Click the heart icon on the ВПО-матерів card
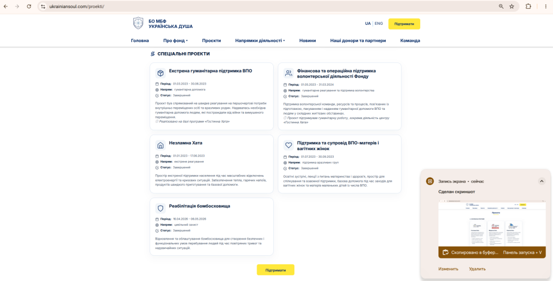 pos(289,145)
